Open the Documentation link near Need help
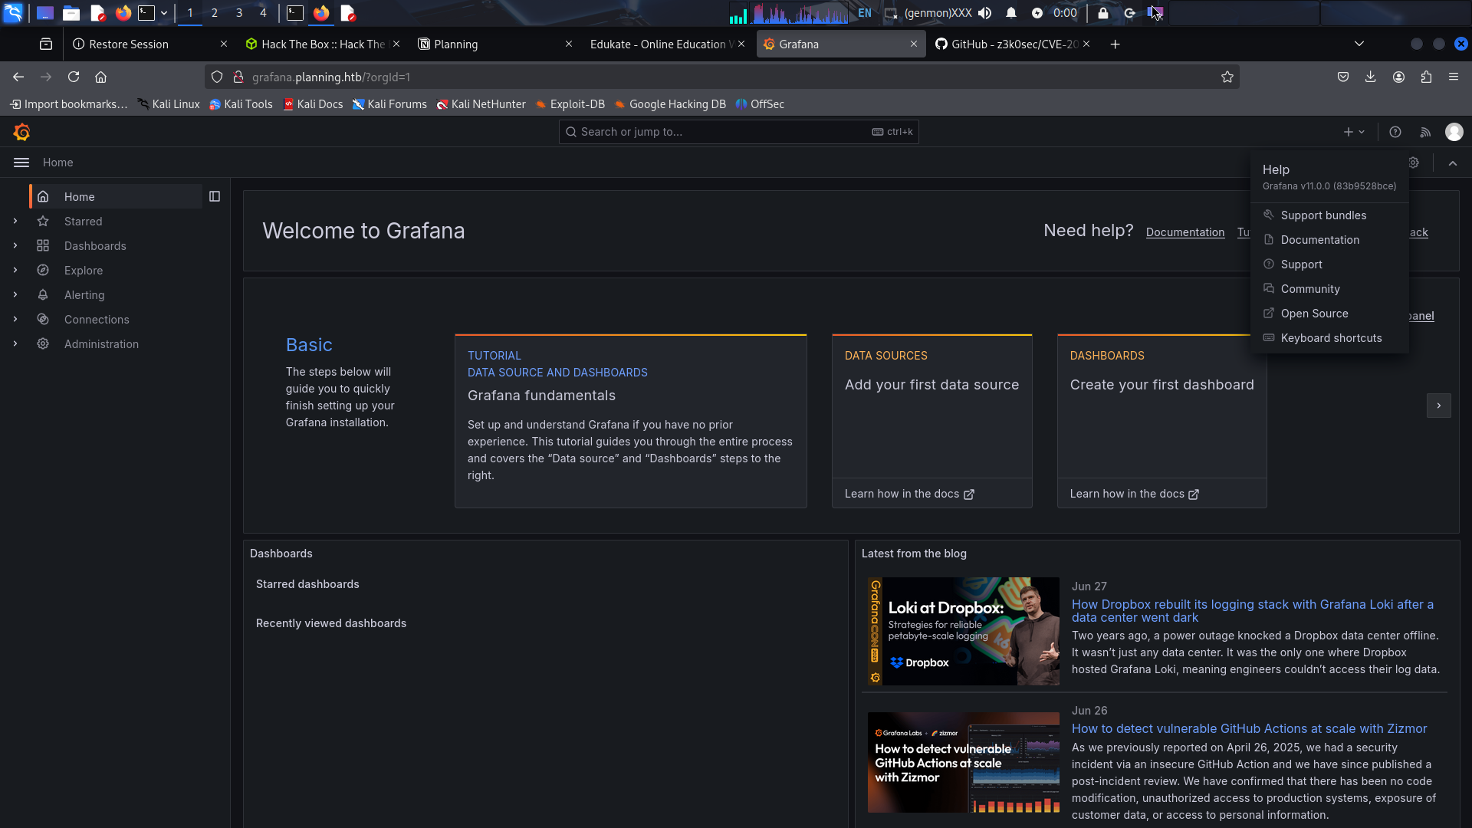1472x828 pixels. click(1184, 232)
